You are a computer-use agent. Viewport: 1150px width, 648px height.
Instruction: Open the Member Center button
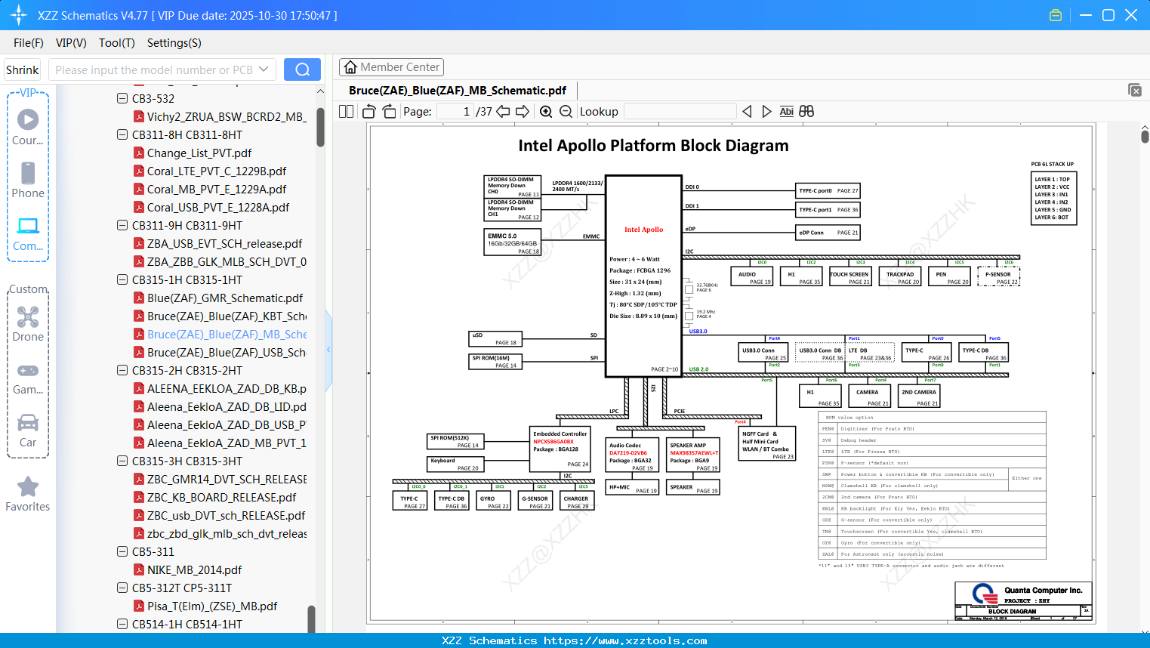391,67
